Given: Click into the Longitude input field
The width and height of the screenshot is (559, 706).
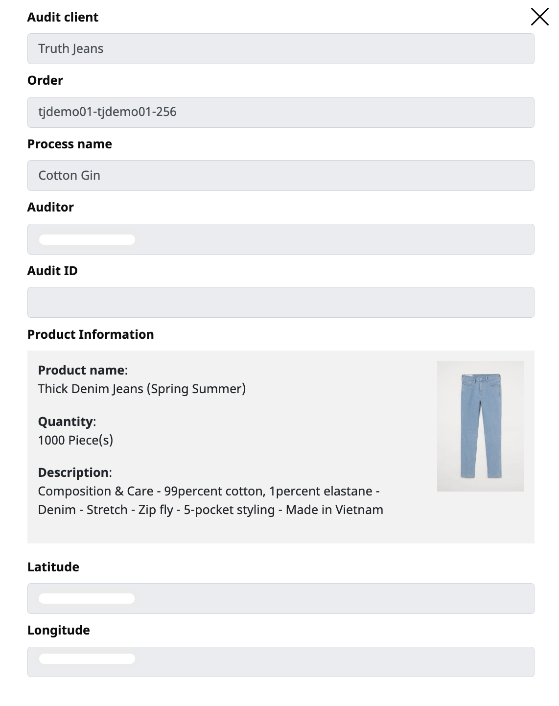Looking at the screenshot, I should 280,662.
